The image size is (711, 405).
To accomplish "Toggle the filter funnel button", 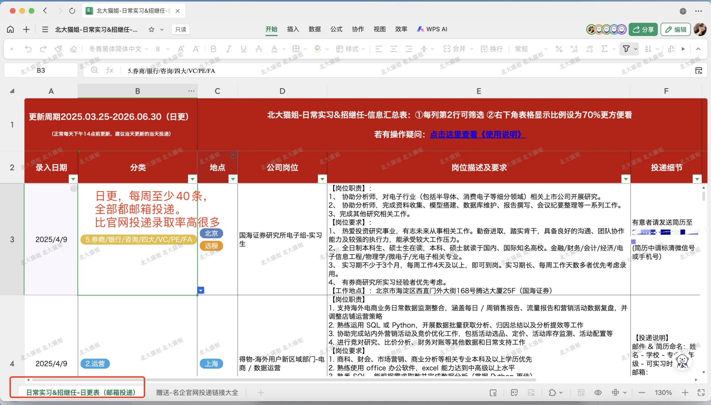I will click(626, 49).
